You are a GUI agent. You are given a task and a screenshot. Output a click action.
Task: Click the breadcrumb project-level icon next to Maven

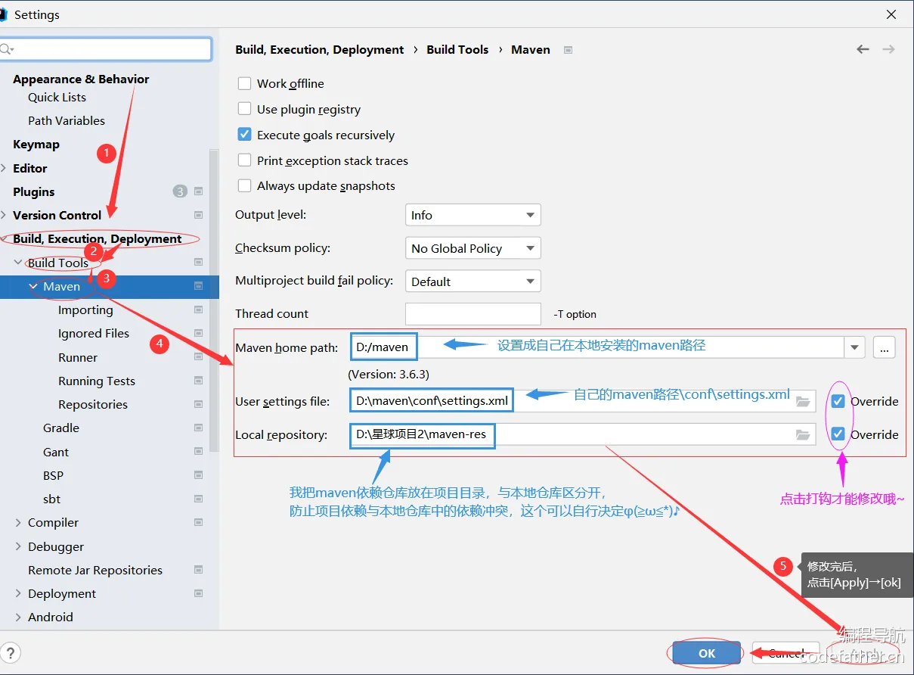(x=568, y=50)
